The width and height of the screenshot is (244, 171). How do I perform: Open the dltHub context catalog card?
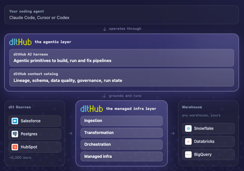(x=121, y=77)
